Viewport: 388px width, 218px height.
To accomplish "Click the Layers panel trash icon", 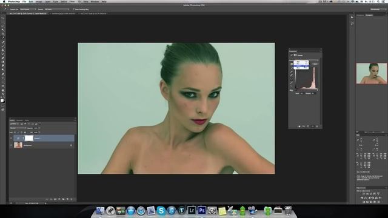I will click(72, 199).
